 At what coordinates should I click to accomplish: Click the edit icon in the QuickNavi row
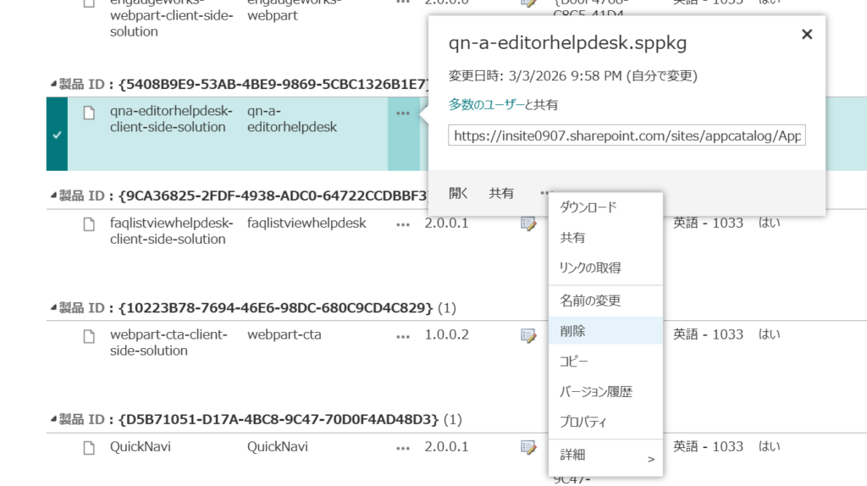(x=528, y=447)
